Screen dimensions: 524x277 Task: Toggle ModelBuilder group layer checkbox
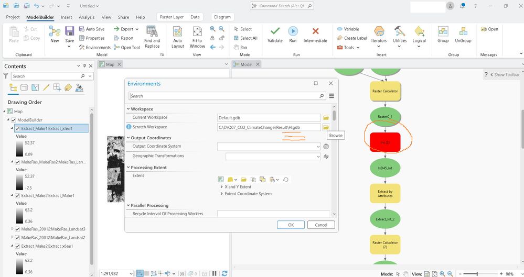click(x=14, y=120)
